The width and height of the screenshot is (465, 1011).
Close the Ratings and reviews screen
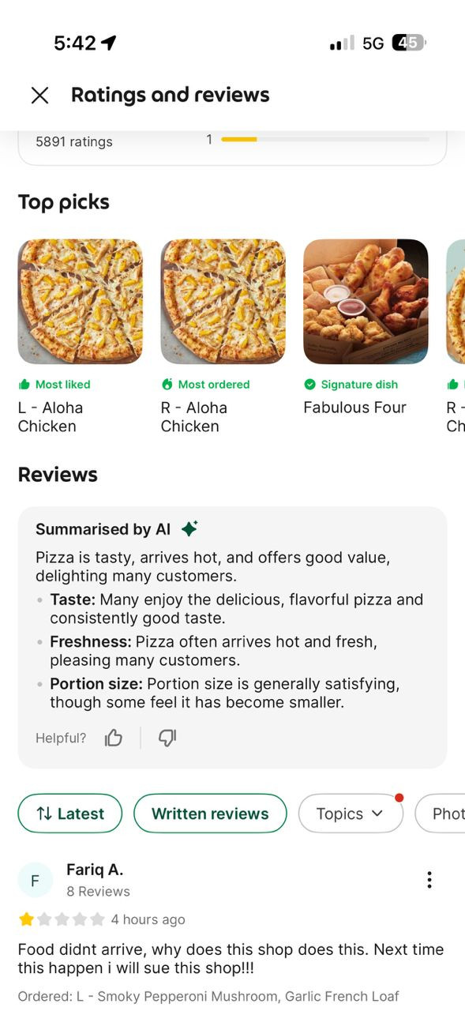(39, 96)
